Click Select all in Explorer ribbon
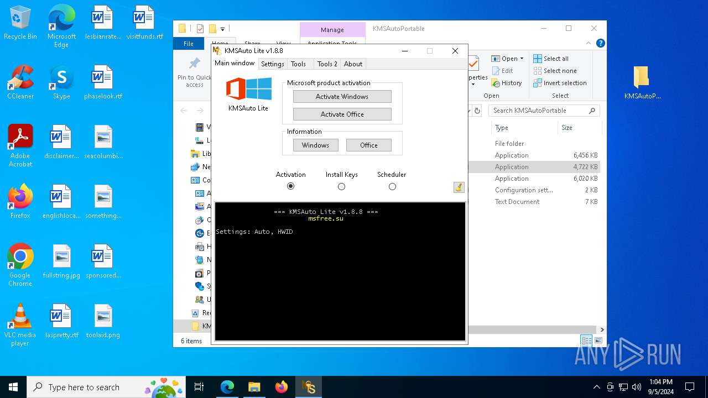This screenshot has width=708, height=398. coord(551,59)
